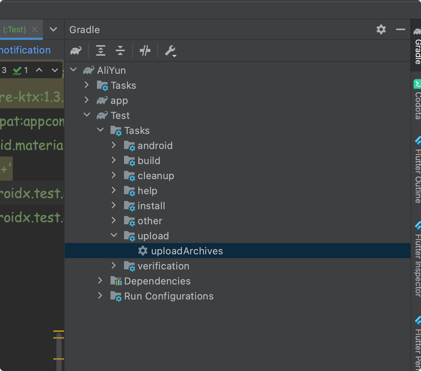Select the android tasks folder
Viewport: 421px width, 371px height.
point(238,146)
